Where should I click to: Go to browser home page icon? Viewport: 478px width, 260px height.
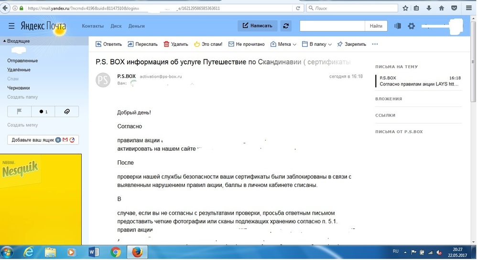pyautogui.click(x=441, y=8)
